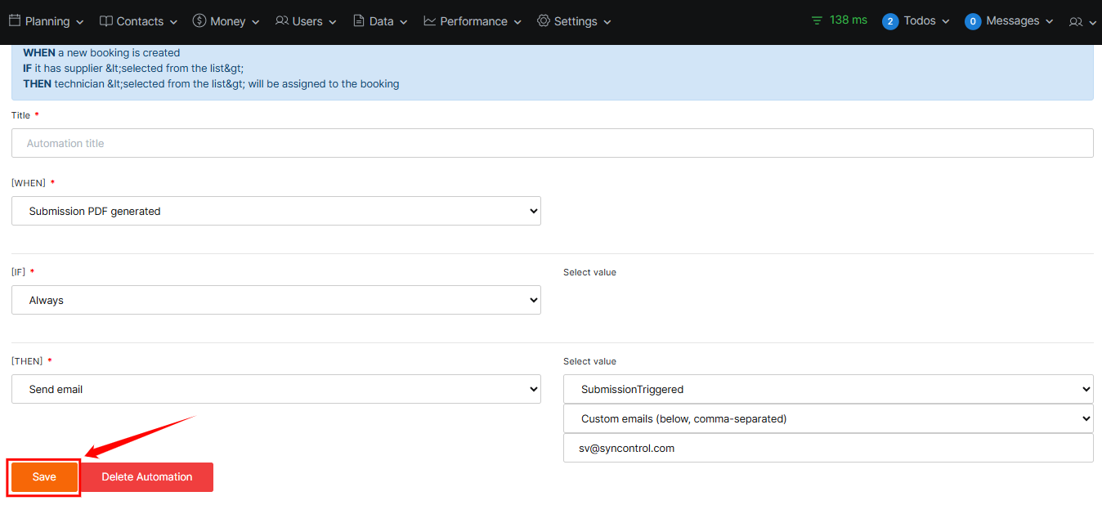The image size is (1102, 514).
Task: Click the Performance chart icon
Action: pyautogui.click(x=430, y=21)
